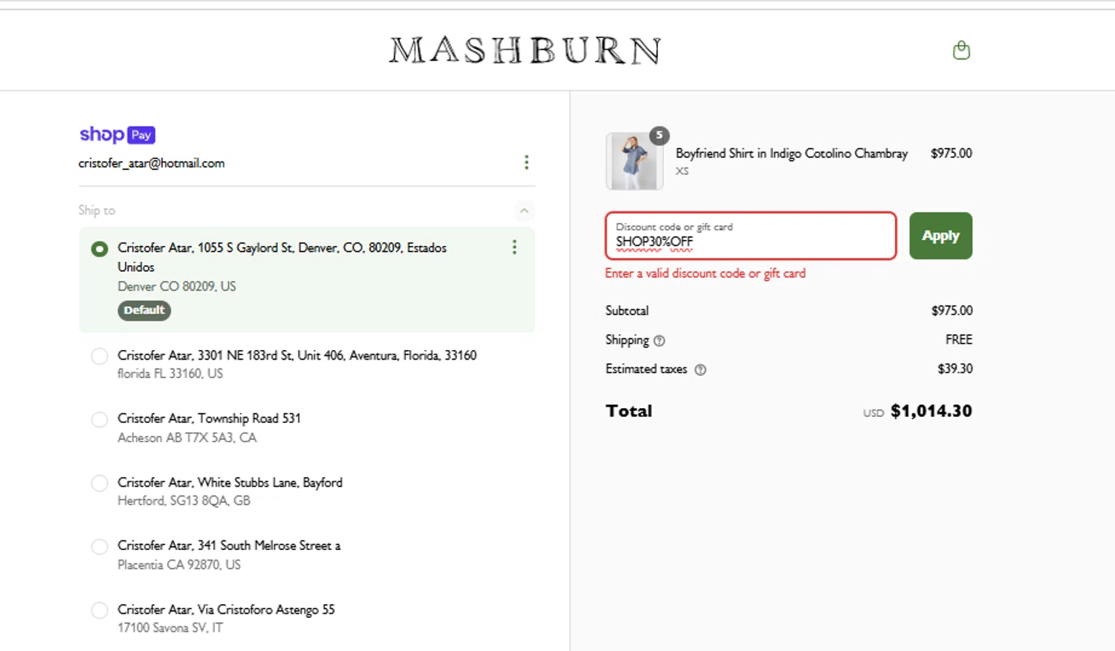
Task: Click the Default address badge
Action: pos(144,311)
